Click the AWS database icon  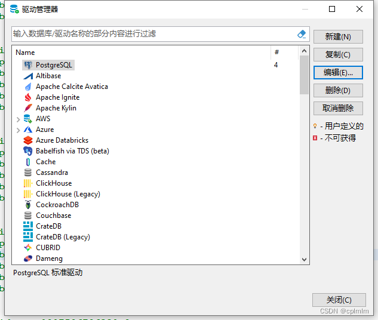(28, 119)
